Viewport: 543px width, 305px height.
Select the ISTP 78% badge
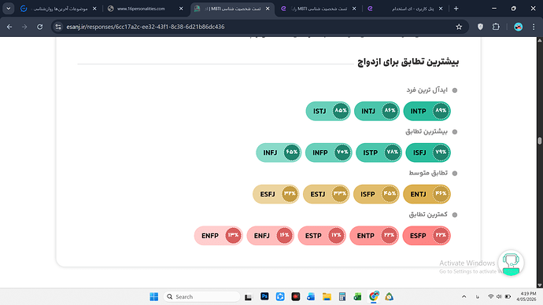(379, 152)
